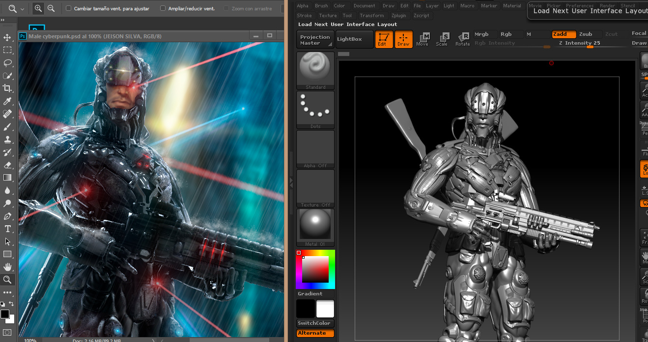648x342 pixels.
Task: Click the Photoshop foreground color swatch
Action: click(x=5, y=314)
